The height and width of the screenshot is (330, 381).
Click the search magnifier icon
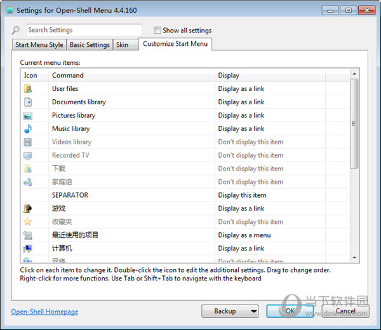(x=15, y=31)
